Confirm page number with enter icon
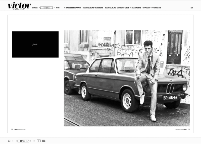201x161 pixels. click(28, 141)
